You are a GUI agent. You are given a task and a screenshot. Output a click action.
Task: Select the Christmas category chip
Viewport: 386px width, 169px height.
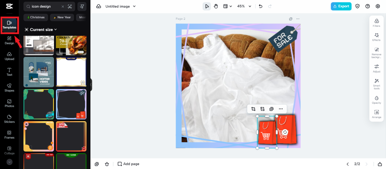click(x=36, y=17)
